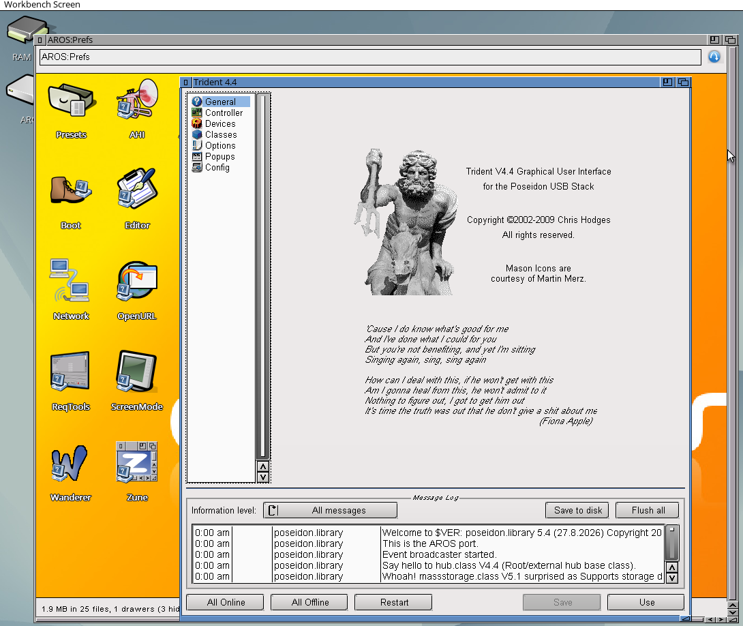Select Classes in Trident sidebar

tap(220, 134)
